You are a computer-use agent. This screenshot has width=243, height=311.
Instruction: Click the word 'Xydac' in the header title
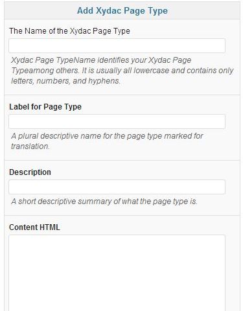pos(107,11)
